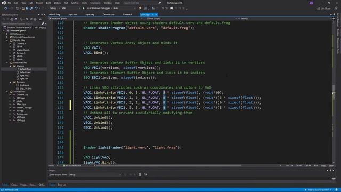Select stb.cpp in Solution Explorer
This screenshot has height=192, width=341.
coord(20,111)
